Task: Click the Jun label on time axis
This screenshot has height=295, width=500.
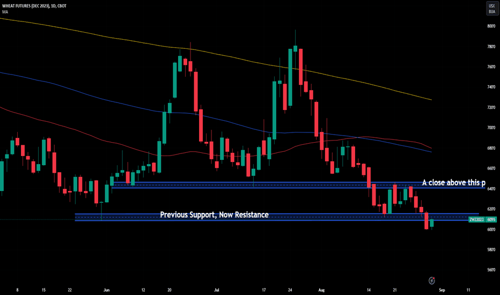Action: tap(107, 290)
